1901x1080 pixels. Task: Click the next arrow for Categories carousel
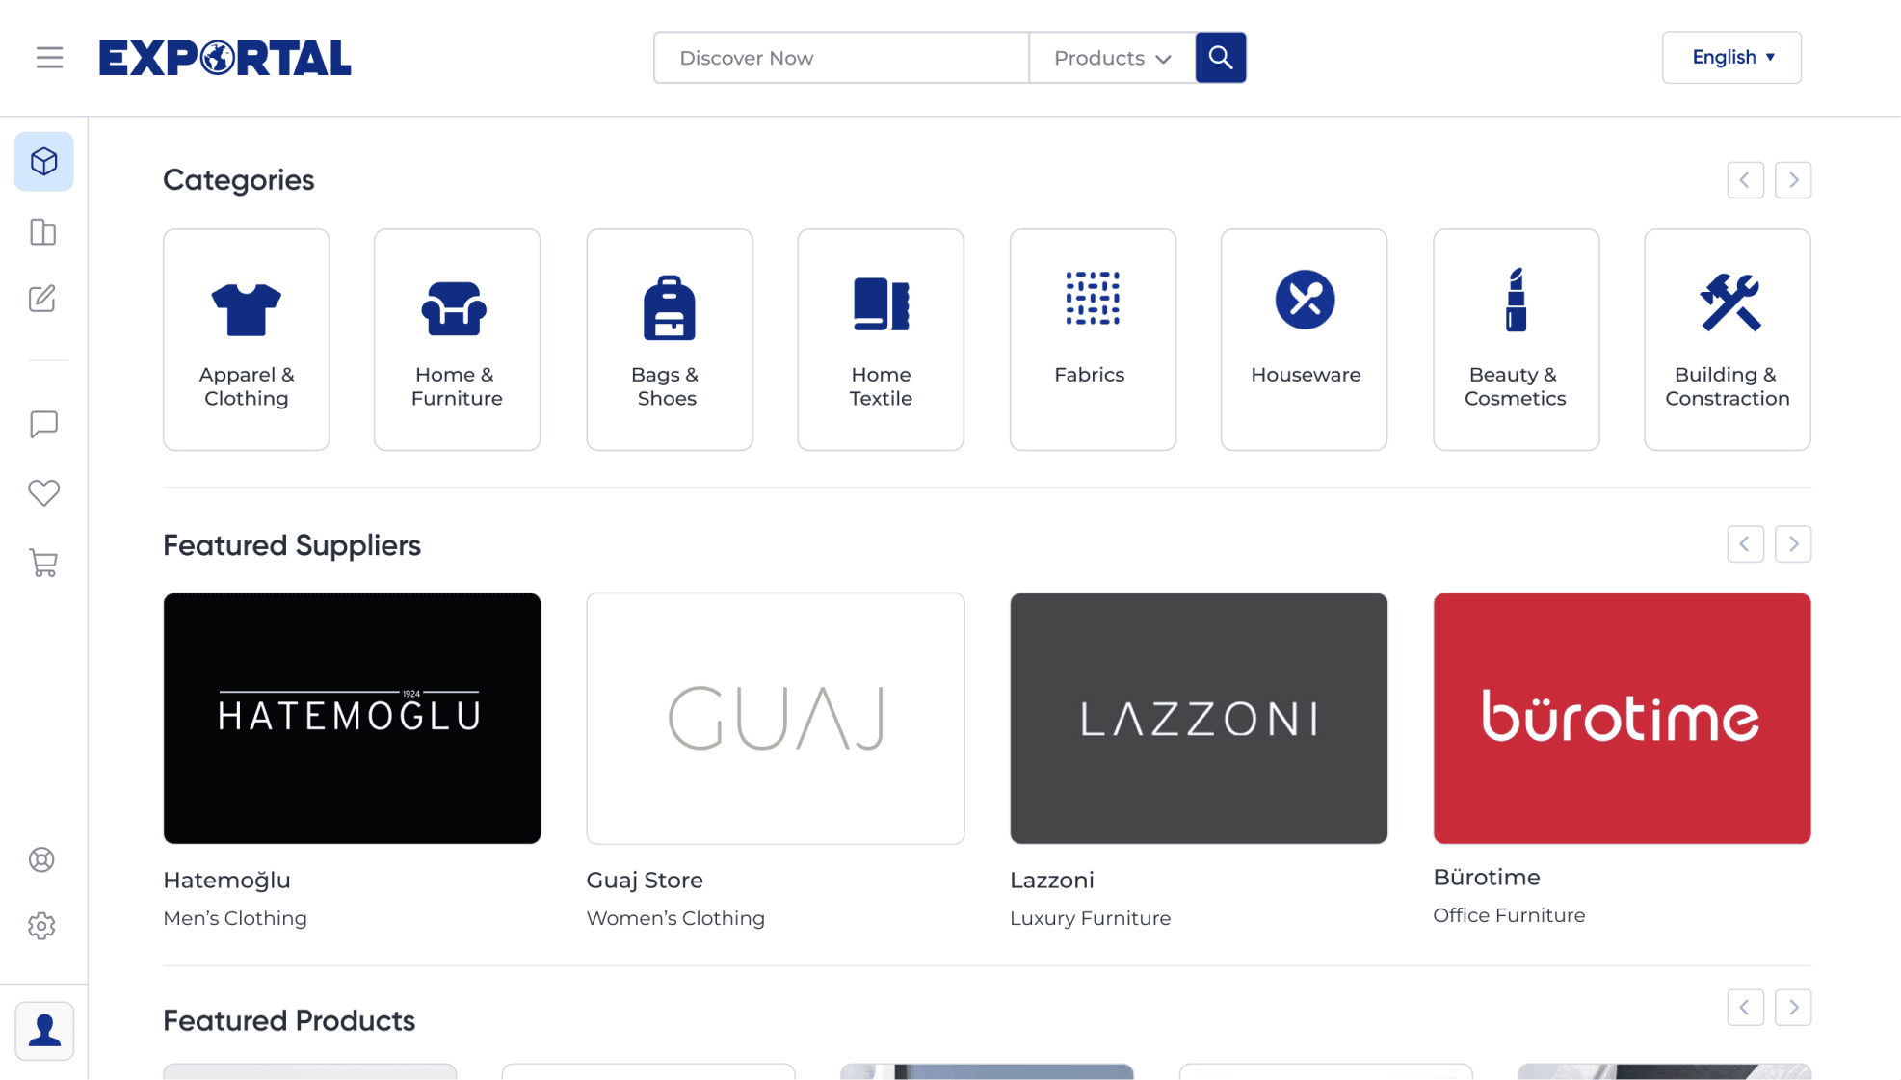(x=1793, y=179)
